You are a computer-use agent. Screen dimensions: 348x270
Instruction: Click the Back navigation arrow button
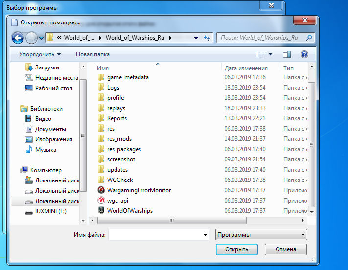point(18,38)
